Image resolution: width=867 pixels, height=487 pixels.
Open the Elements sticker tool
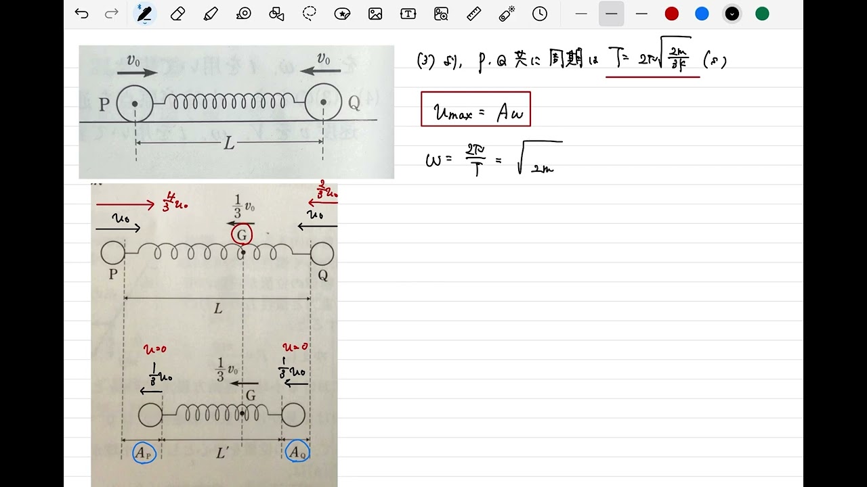(x=343, y=14)
